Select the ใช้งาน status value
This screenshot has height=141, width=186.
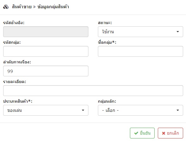(x=108, y=32)
